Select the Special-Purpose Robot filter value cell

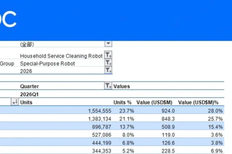pos(47,64)
